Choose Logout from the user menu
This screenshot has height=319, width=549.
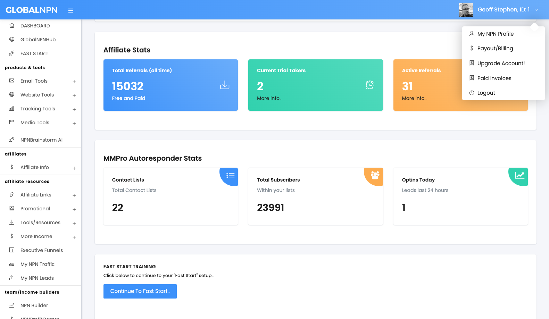486,93
